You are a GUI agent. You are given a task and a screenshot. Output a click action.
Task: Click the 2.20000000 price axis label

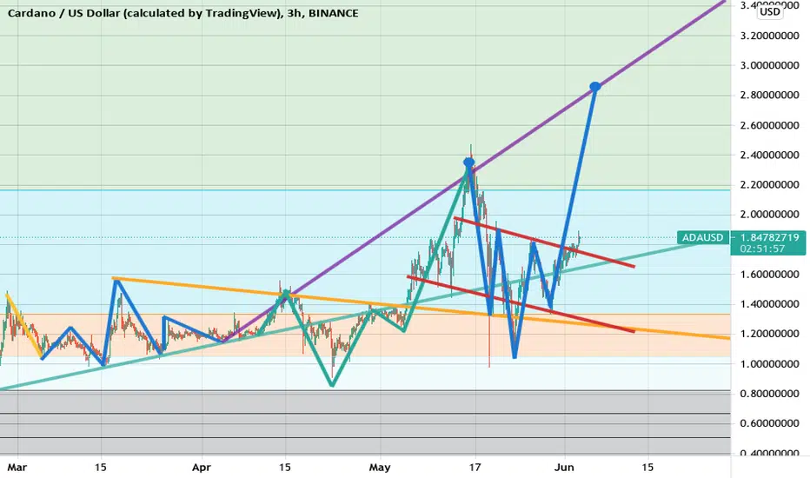(770, 184)
